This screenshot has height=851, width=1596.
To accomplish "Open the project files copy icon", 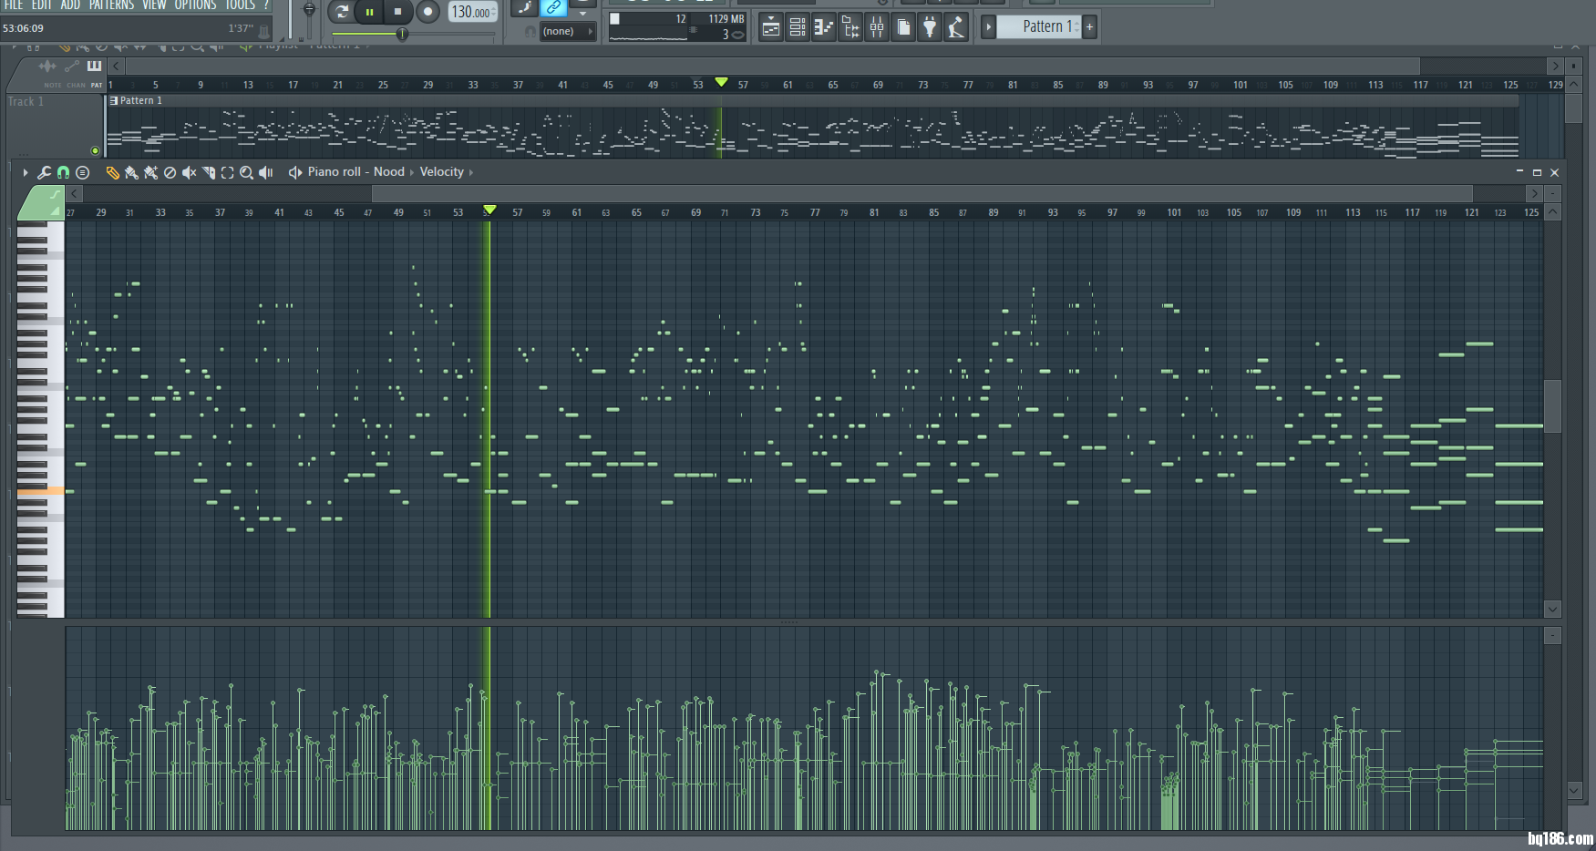I will [903, 27].
